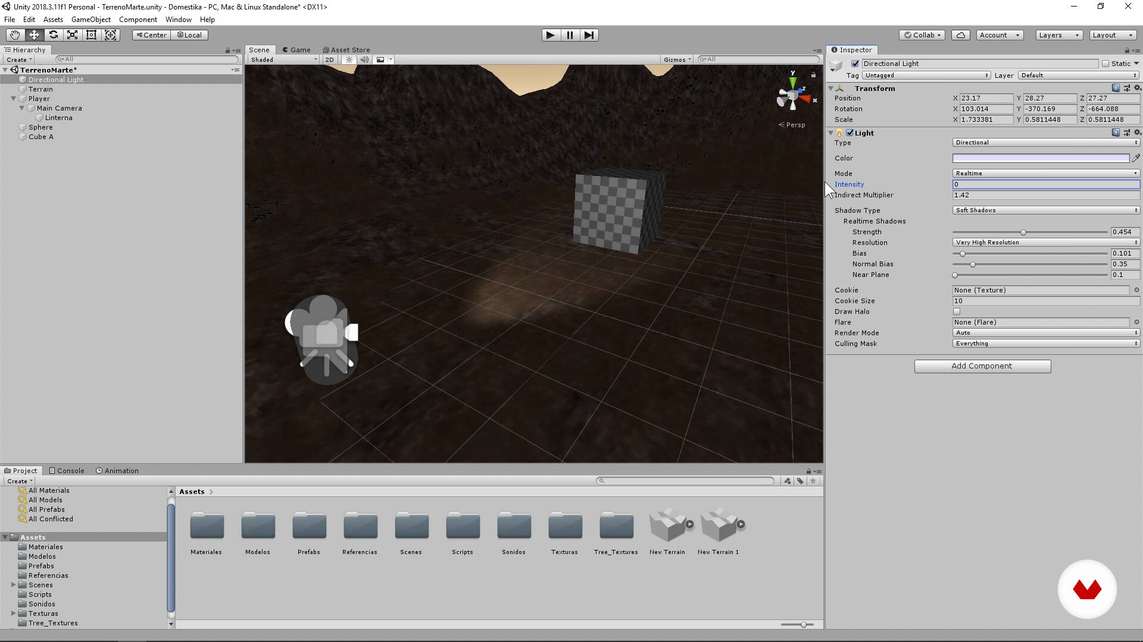Viewport: 1143px width, 642px height.
Task: Open the Shadow Type dropdown
Action: pos(1046,210)
